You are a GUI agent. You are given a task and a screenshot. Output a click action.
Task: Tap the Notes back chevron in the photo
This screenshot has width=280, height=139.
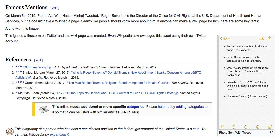(221, 38)
